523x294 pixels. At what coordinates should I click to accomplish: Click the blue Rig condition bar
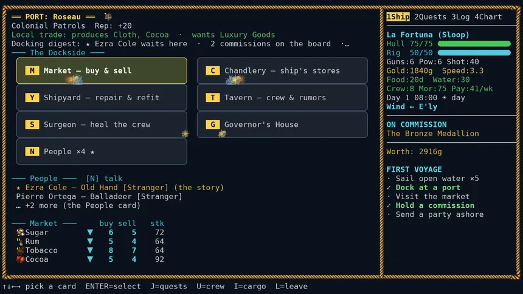pyautogui.click(x=474, y=53)
